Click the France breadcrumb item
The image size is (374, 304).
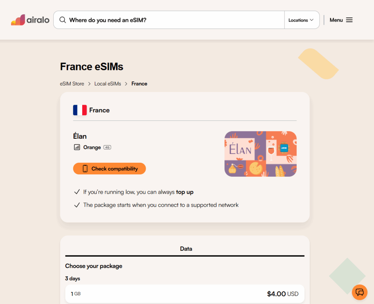pos(139,84)
